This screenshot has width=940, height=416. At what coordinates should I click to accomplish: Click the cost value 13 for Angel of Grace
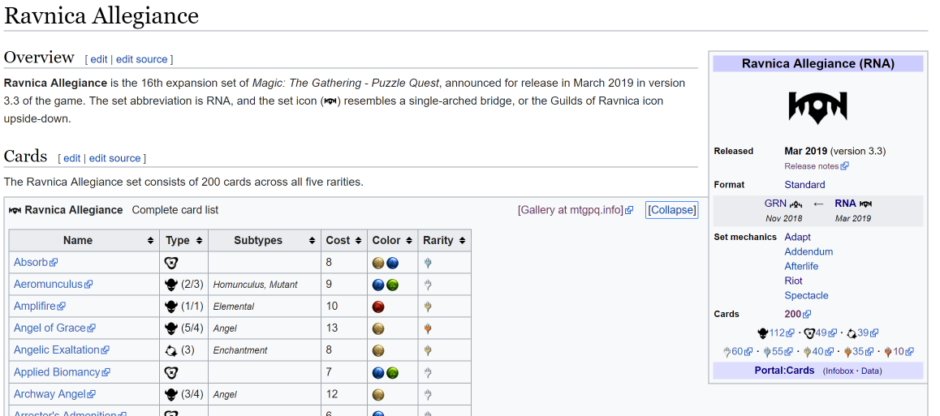click(x=331, y=328)
